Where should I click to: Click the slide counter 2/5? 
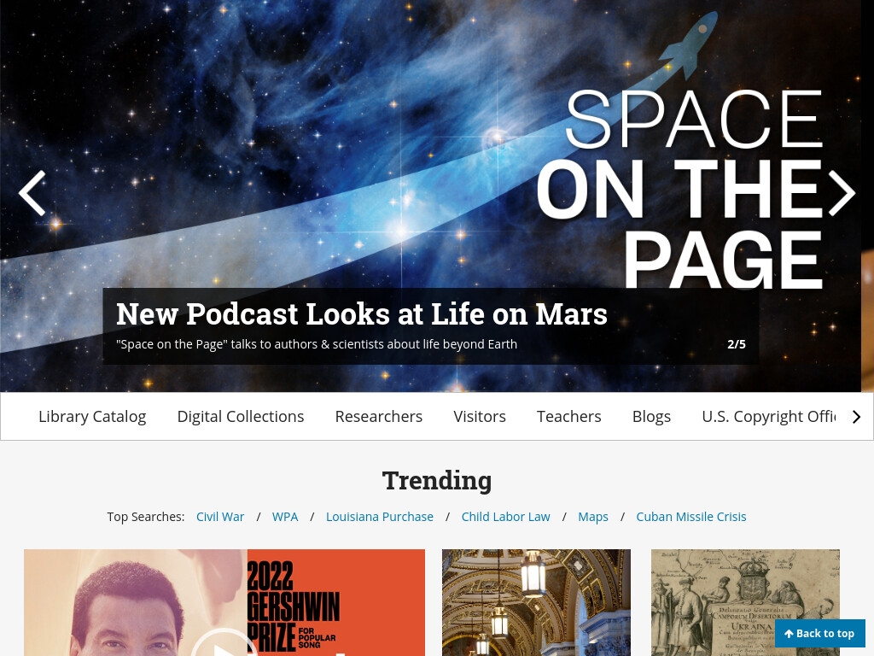pyautogui.click(x=737, y=344)
